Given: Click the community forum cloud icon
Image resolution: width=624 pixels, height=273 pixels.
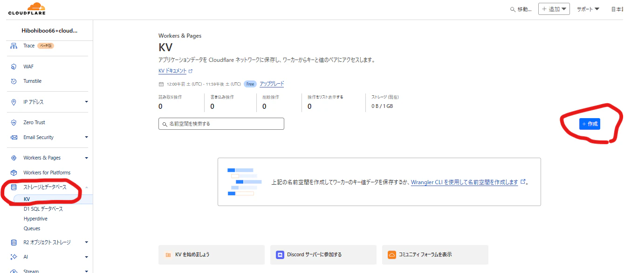Looking at the screenshot, I should 392,255.
